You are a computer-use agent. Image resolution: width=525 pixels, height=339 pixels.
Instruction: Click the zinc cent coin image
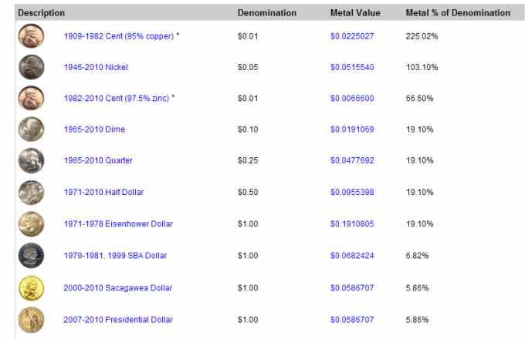[x=31, y=98]
